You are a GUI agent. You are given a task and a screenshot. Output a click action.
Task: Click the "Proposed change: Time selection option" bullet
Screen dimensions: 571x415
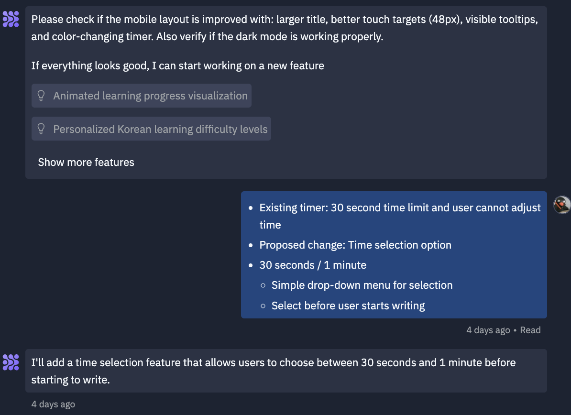pyautogui.click(x=355, y=245)
